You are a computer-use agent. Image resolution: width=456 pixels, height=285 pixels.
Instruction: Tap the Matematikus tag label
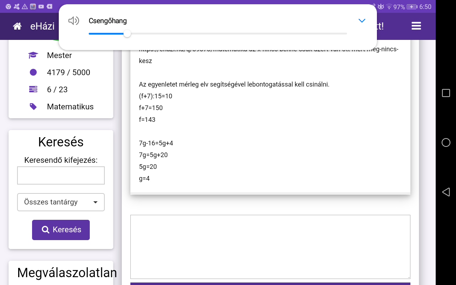[70, 107]
